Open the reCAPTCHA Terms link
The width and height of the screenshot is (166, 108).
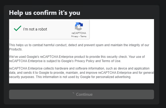tap(83, 36)
